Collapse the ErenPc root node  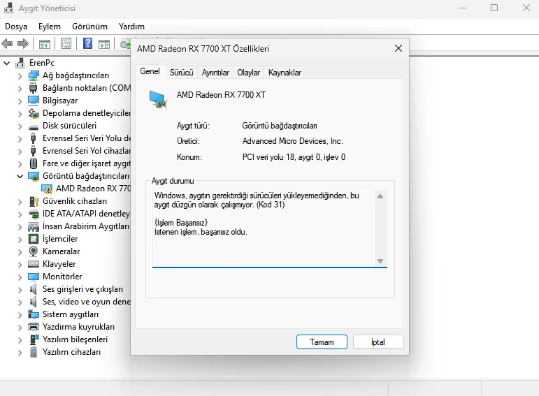coord(6,63)
